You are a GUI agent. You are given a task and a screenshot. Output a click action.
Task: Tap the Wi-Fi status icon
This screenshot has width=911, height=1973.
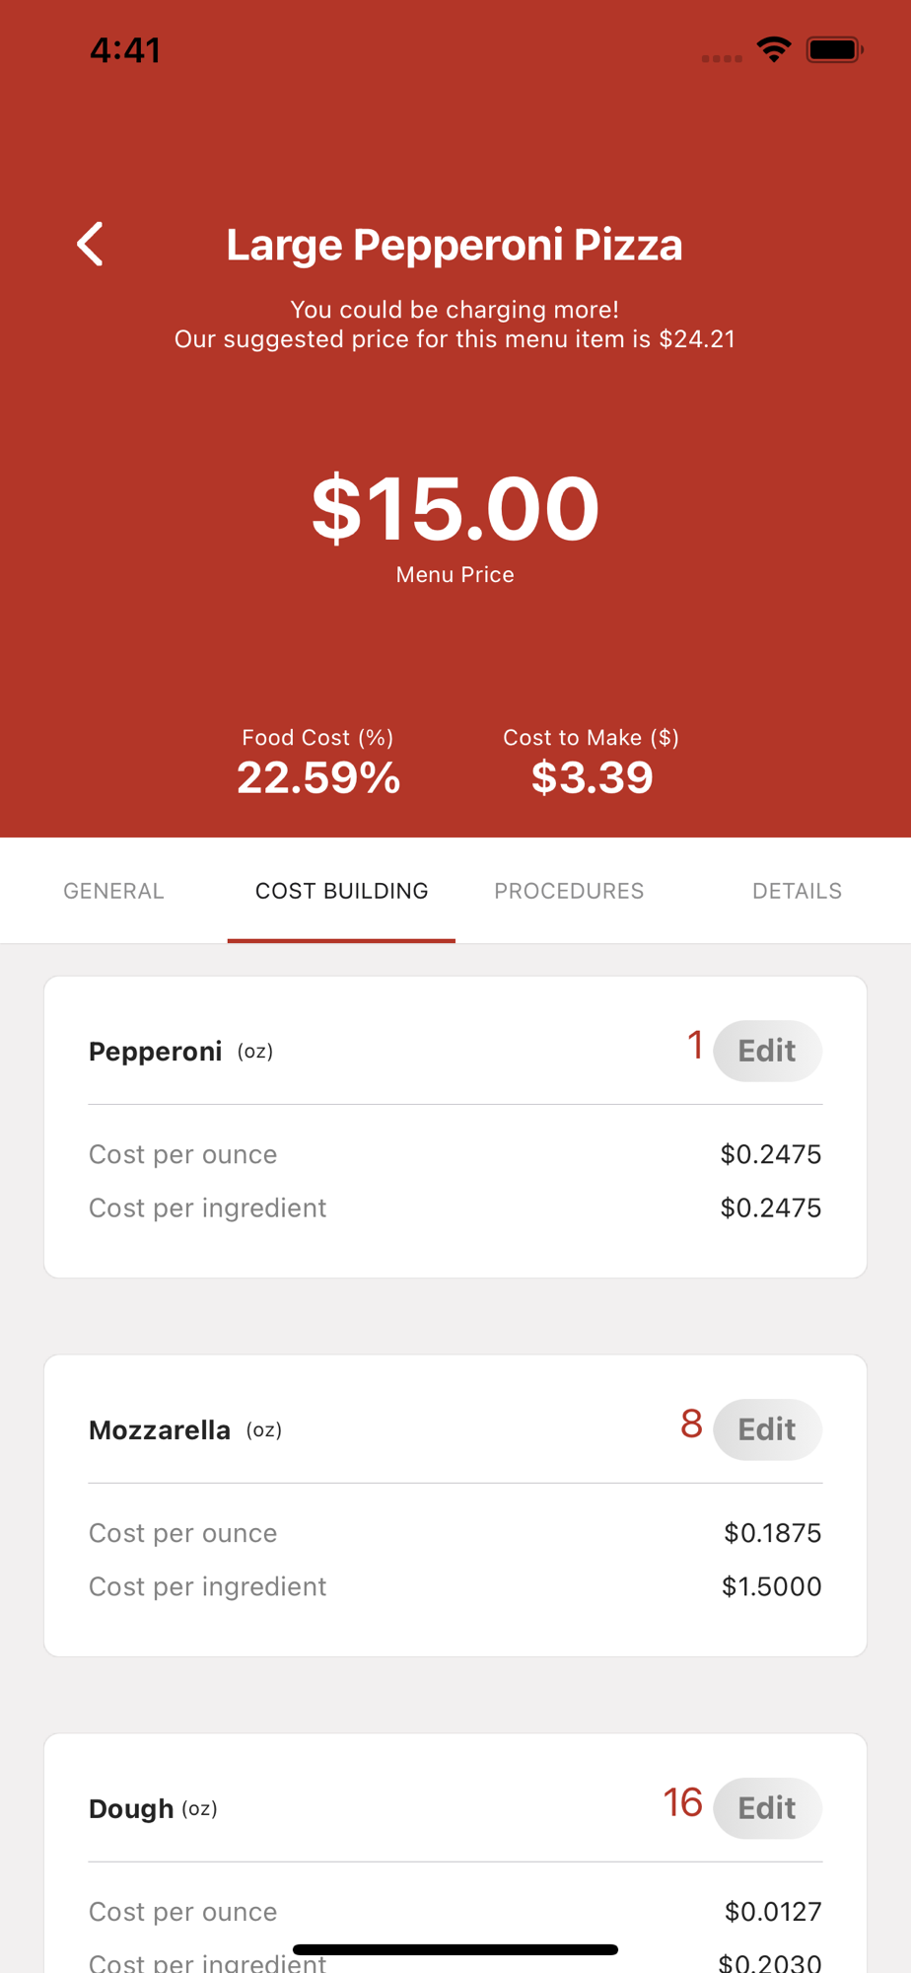point(774,49)
